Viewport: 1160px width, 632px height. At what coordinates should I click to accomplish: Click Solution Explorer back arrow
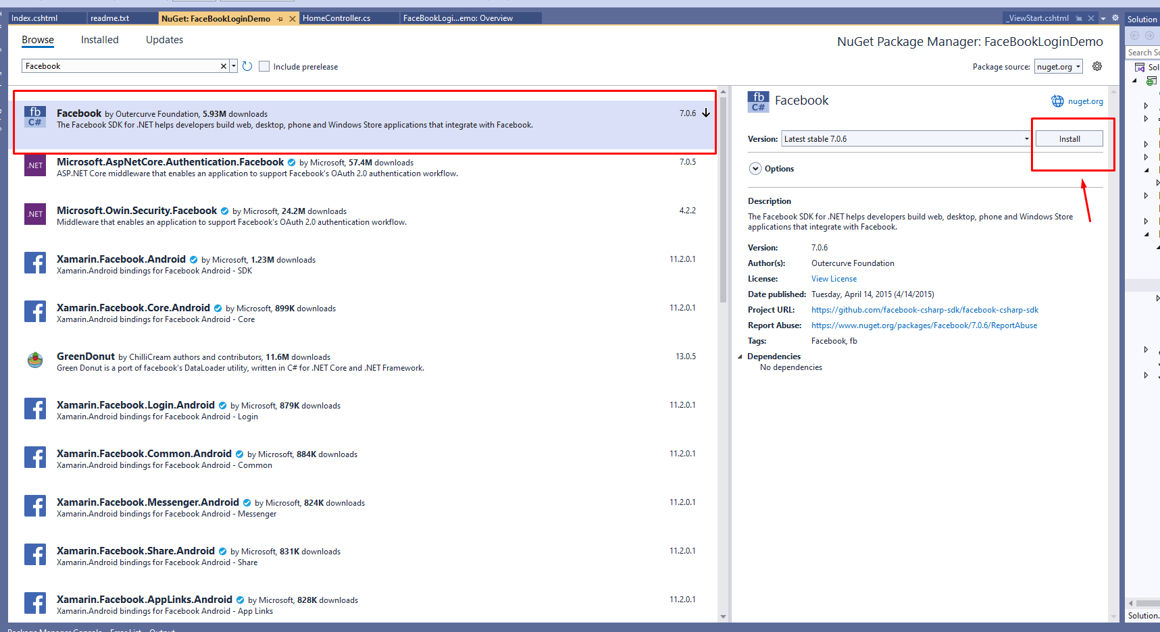(1134, 36)
